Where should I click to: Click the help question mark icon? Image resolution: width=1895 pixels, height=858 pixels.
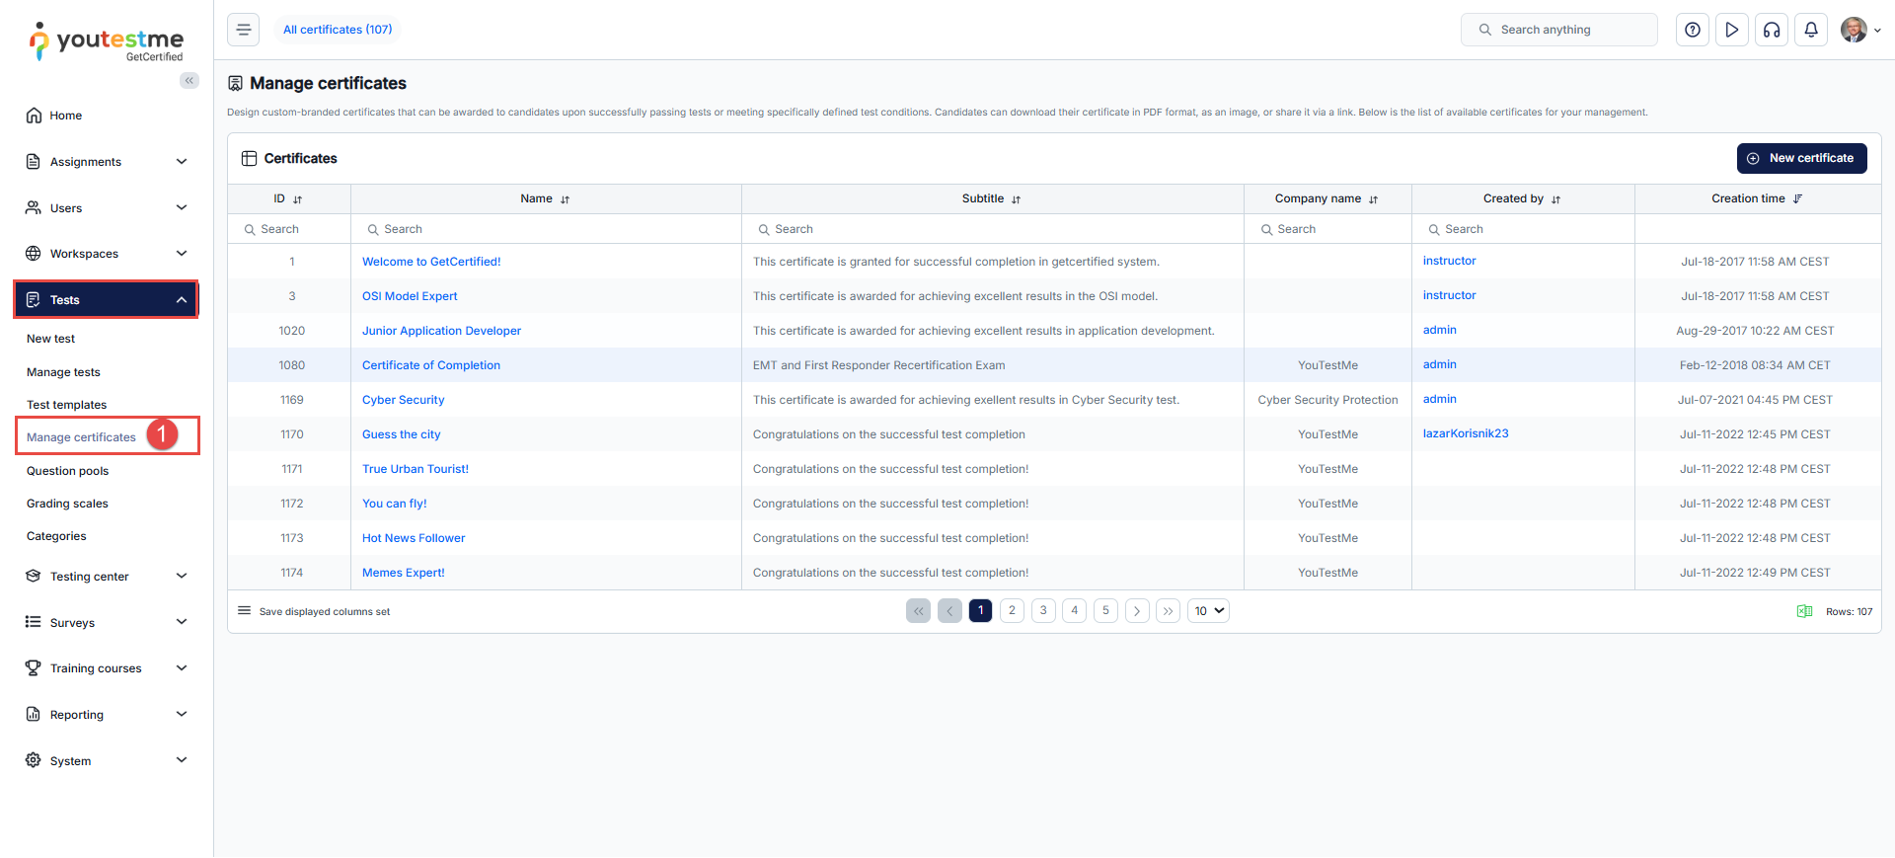pyautogui.click(x=1692, y=30)
